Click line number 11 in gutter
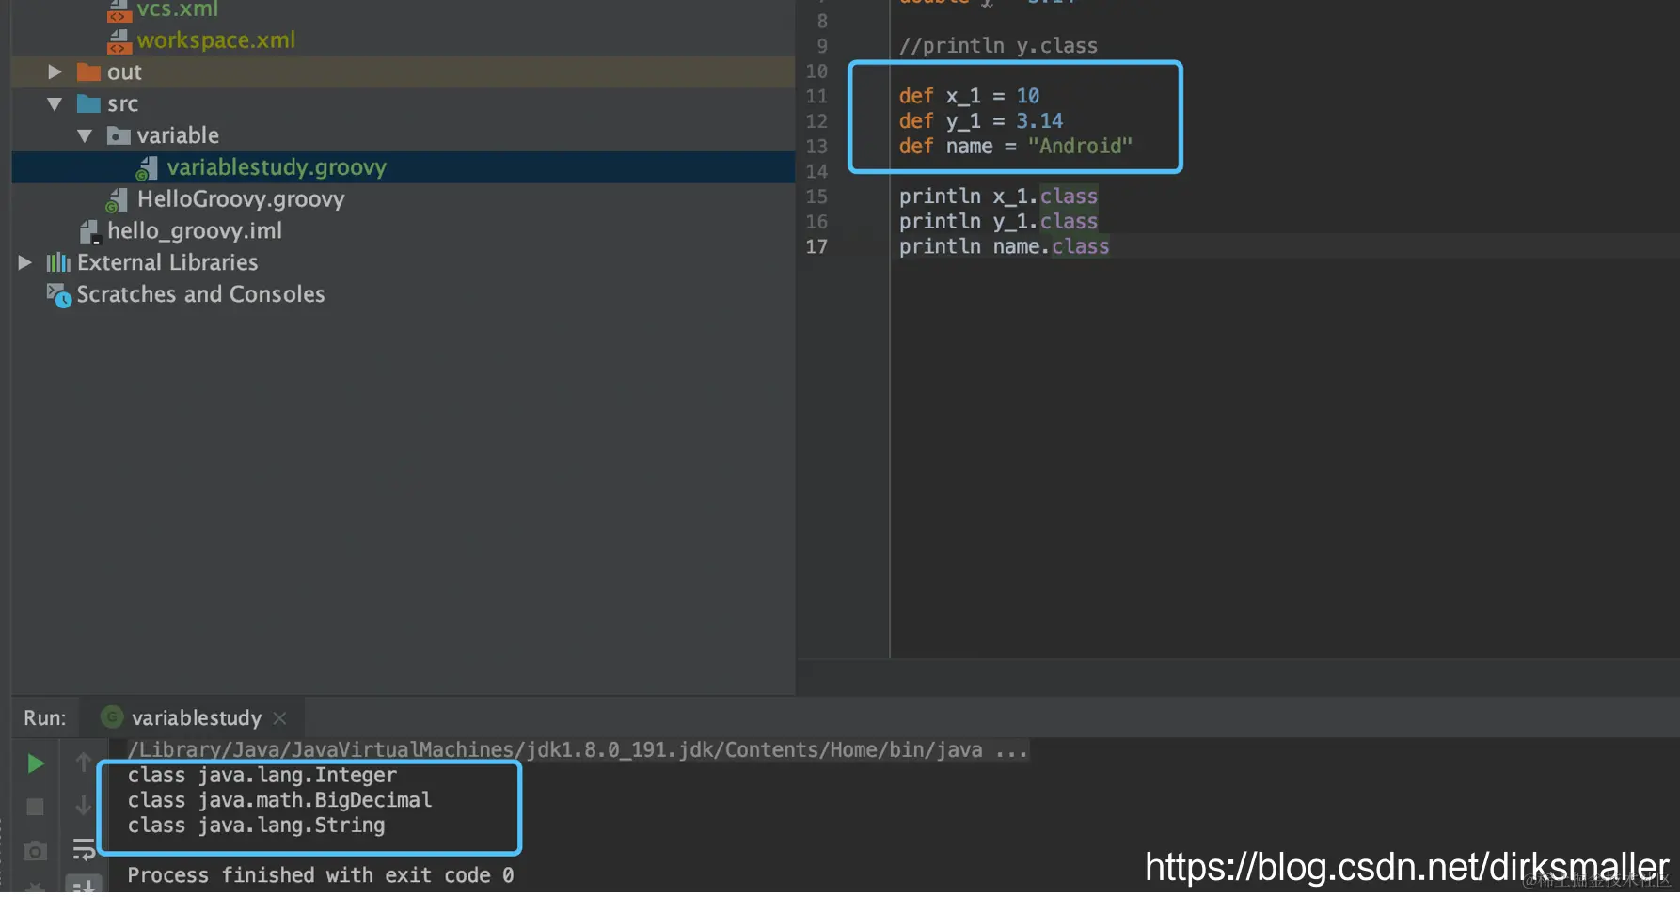 point(816,96)
